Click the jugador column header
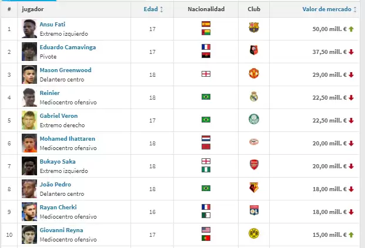Screen dimensions: 365x248 [33, 9]
